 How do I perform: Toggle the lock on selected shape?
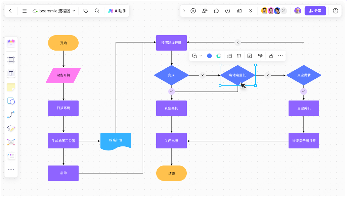pyautogui.click(x=271, y=56)
